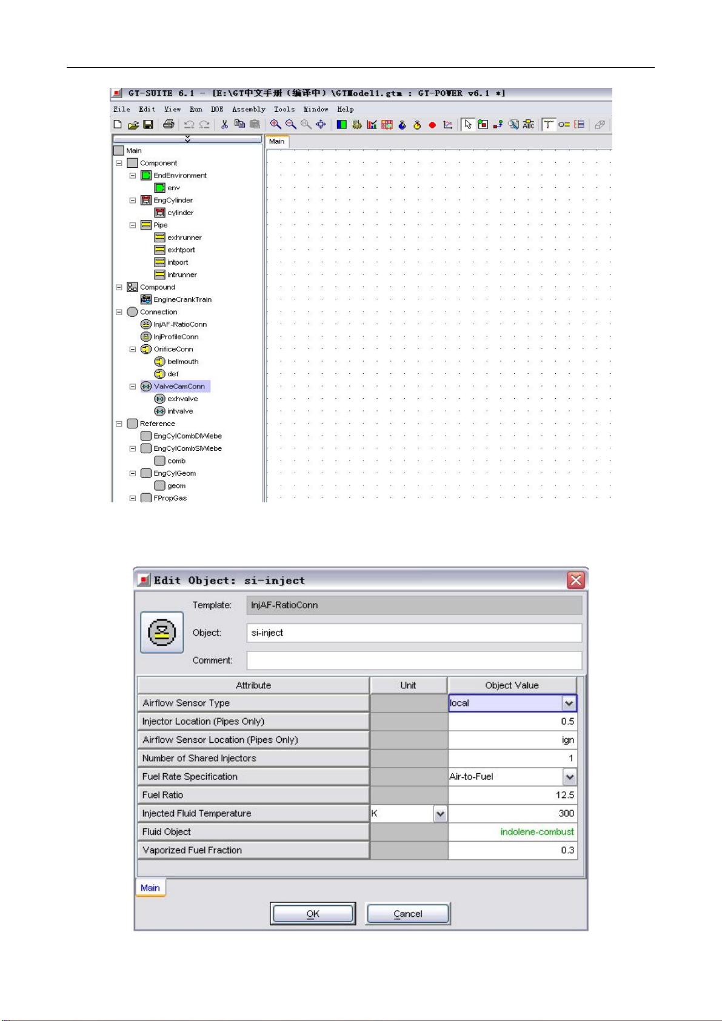The width and height of the screenshot is (722, 1021).
Task: Click the Open file folder icon
Action: (133, 125)
